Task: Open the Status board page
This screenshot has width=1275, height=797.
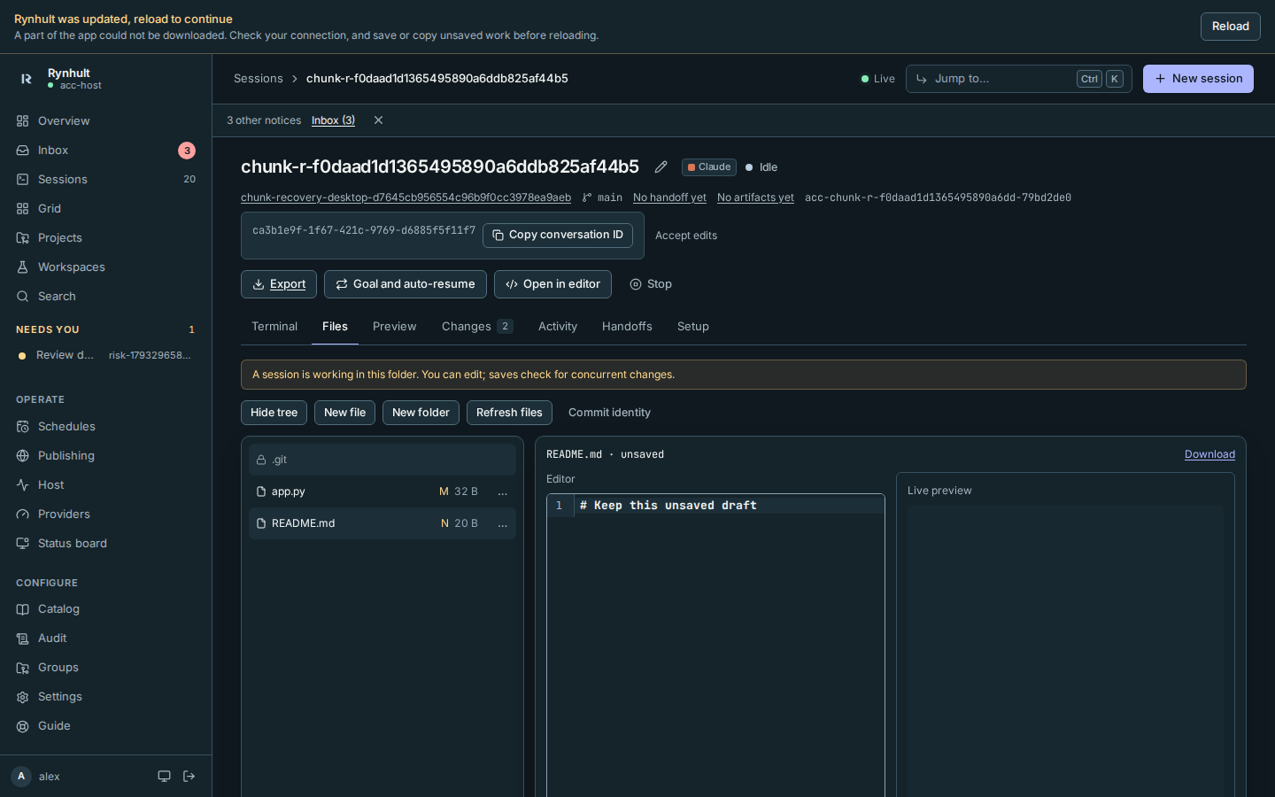Action: coord(106,543)
